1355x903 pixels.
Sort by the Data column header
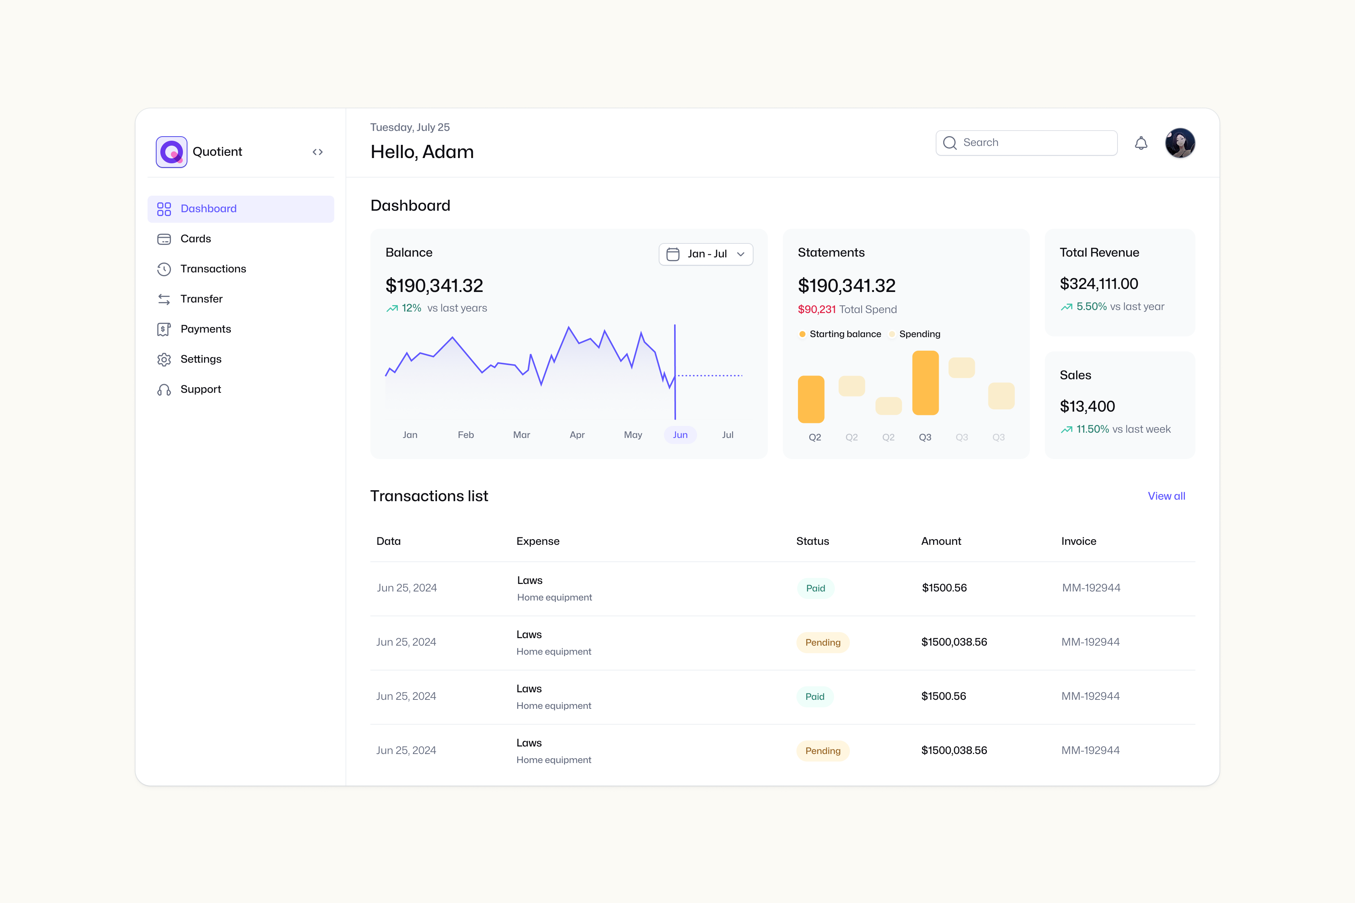pos(388,541)
